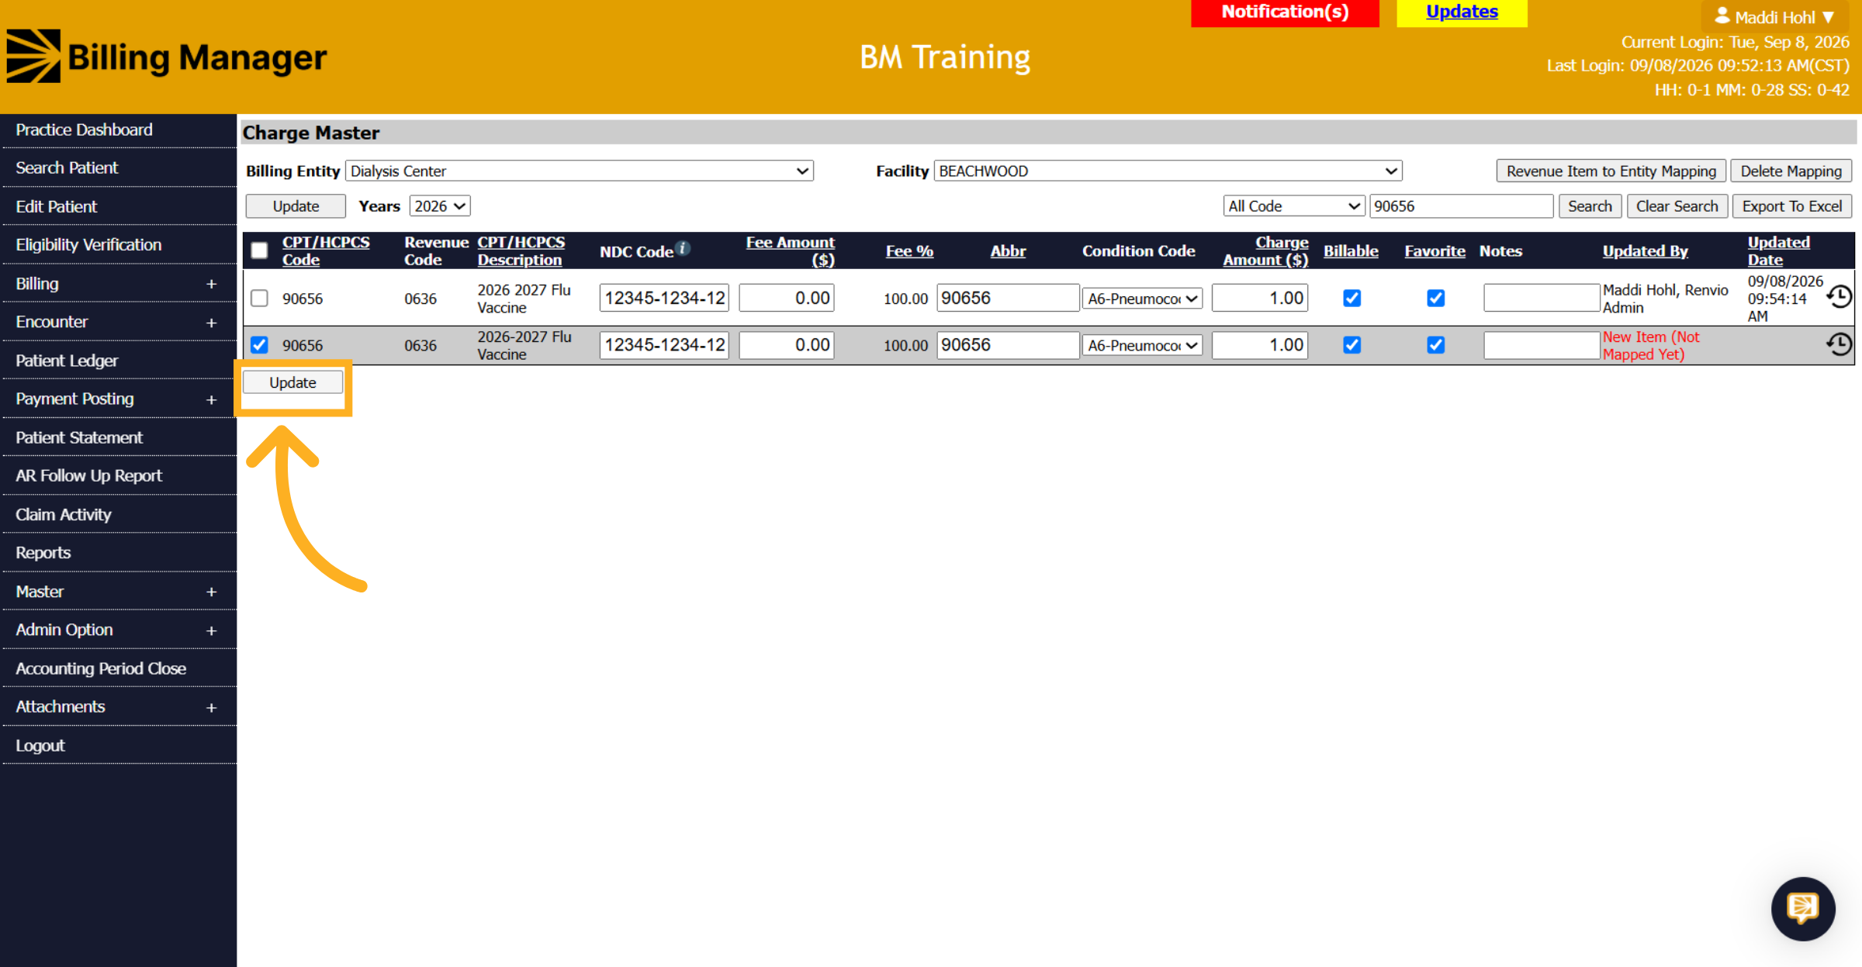This screenshot has height=967, width=1862.
Task: Expand the Payment Posting plus icon
Action: click(211, 399)
